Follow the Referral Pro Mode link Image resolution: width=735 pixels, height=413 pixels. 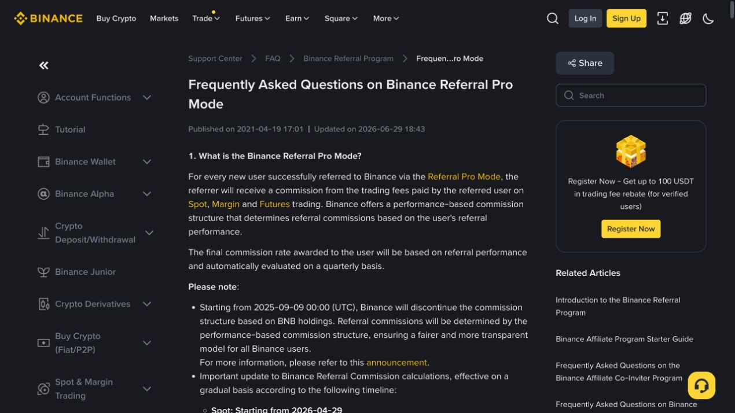coord(464,176)
